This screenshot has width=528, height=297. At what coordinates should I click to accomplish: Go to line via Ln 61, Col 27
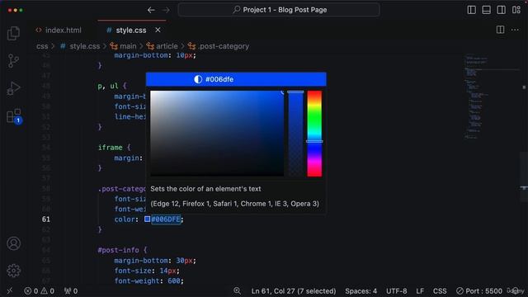click(x=294, y=291)
